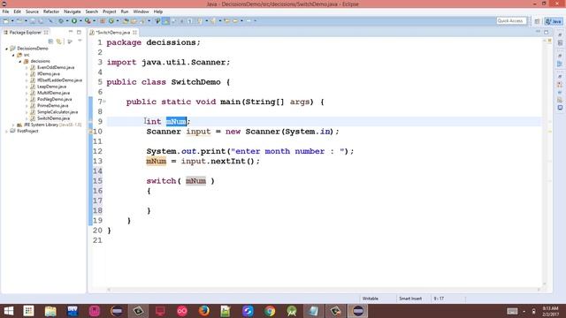Viewport: 566px width, 318px height.
Task: Select IfDemo.java in Package Explorer
Action: coord(49,74)
